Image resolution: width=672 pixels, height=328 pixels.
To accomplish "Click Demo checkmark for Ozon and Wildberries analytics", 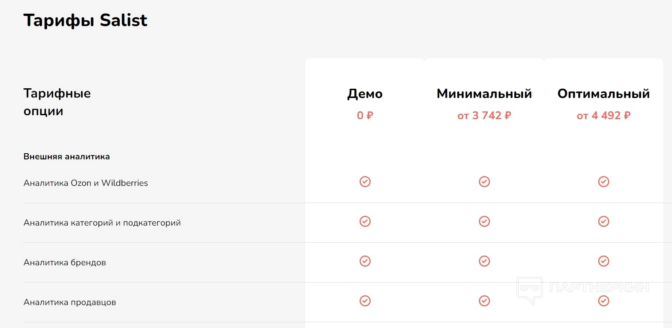I will (x=365, y=181).
